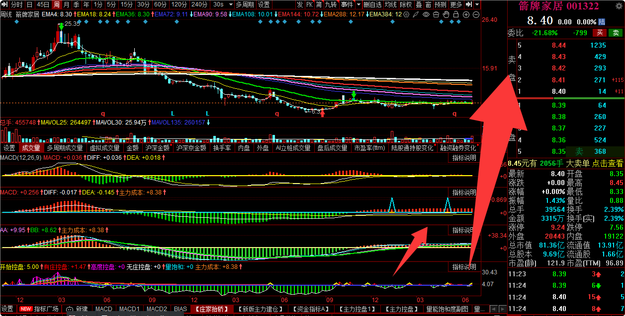Viewport: 625px width, 316px height.
Task: Select the 市盈率(ttm) tab
Action: pos(369,148)
